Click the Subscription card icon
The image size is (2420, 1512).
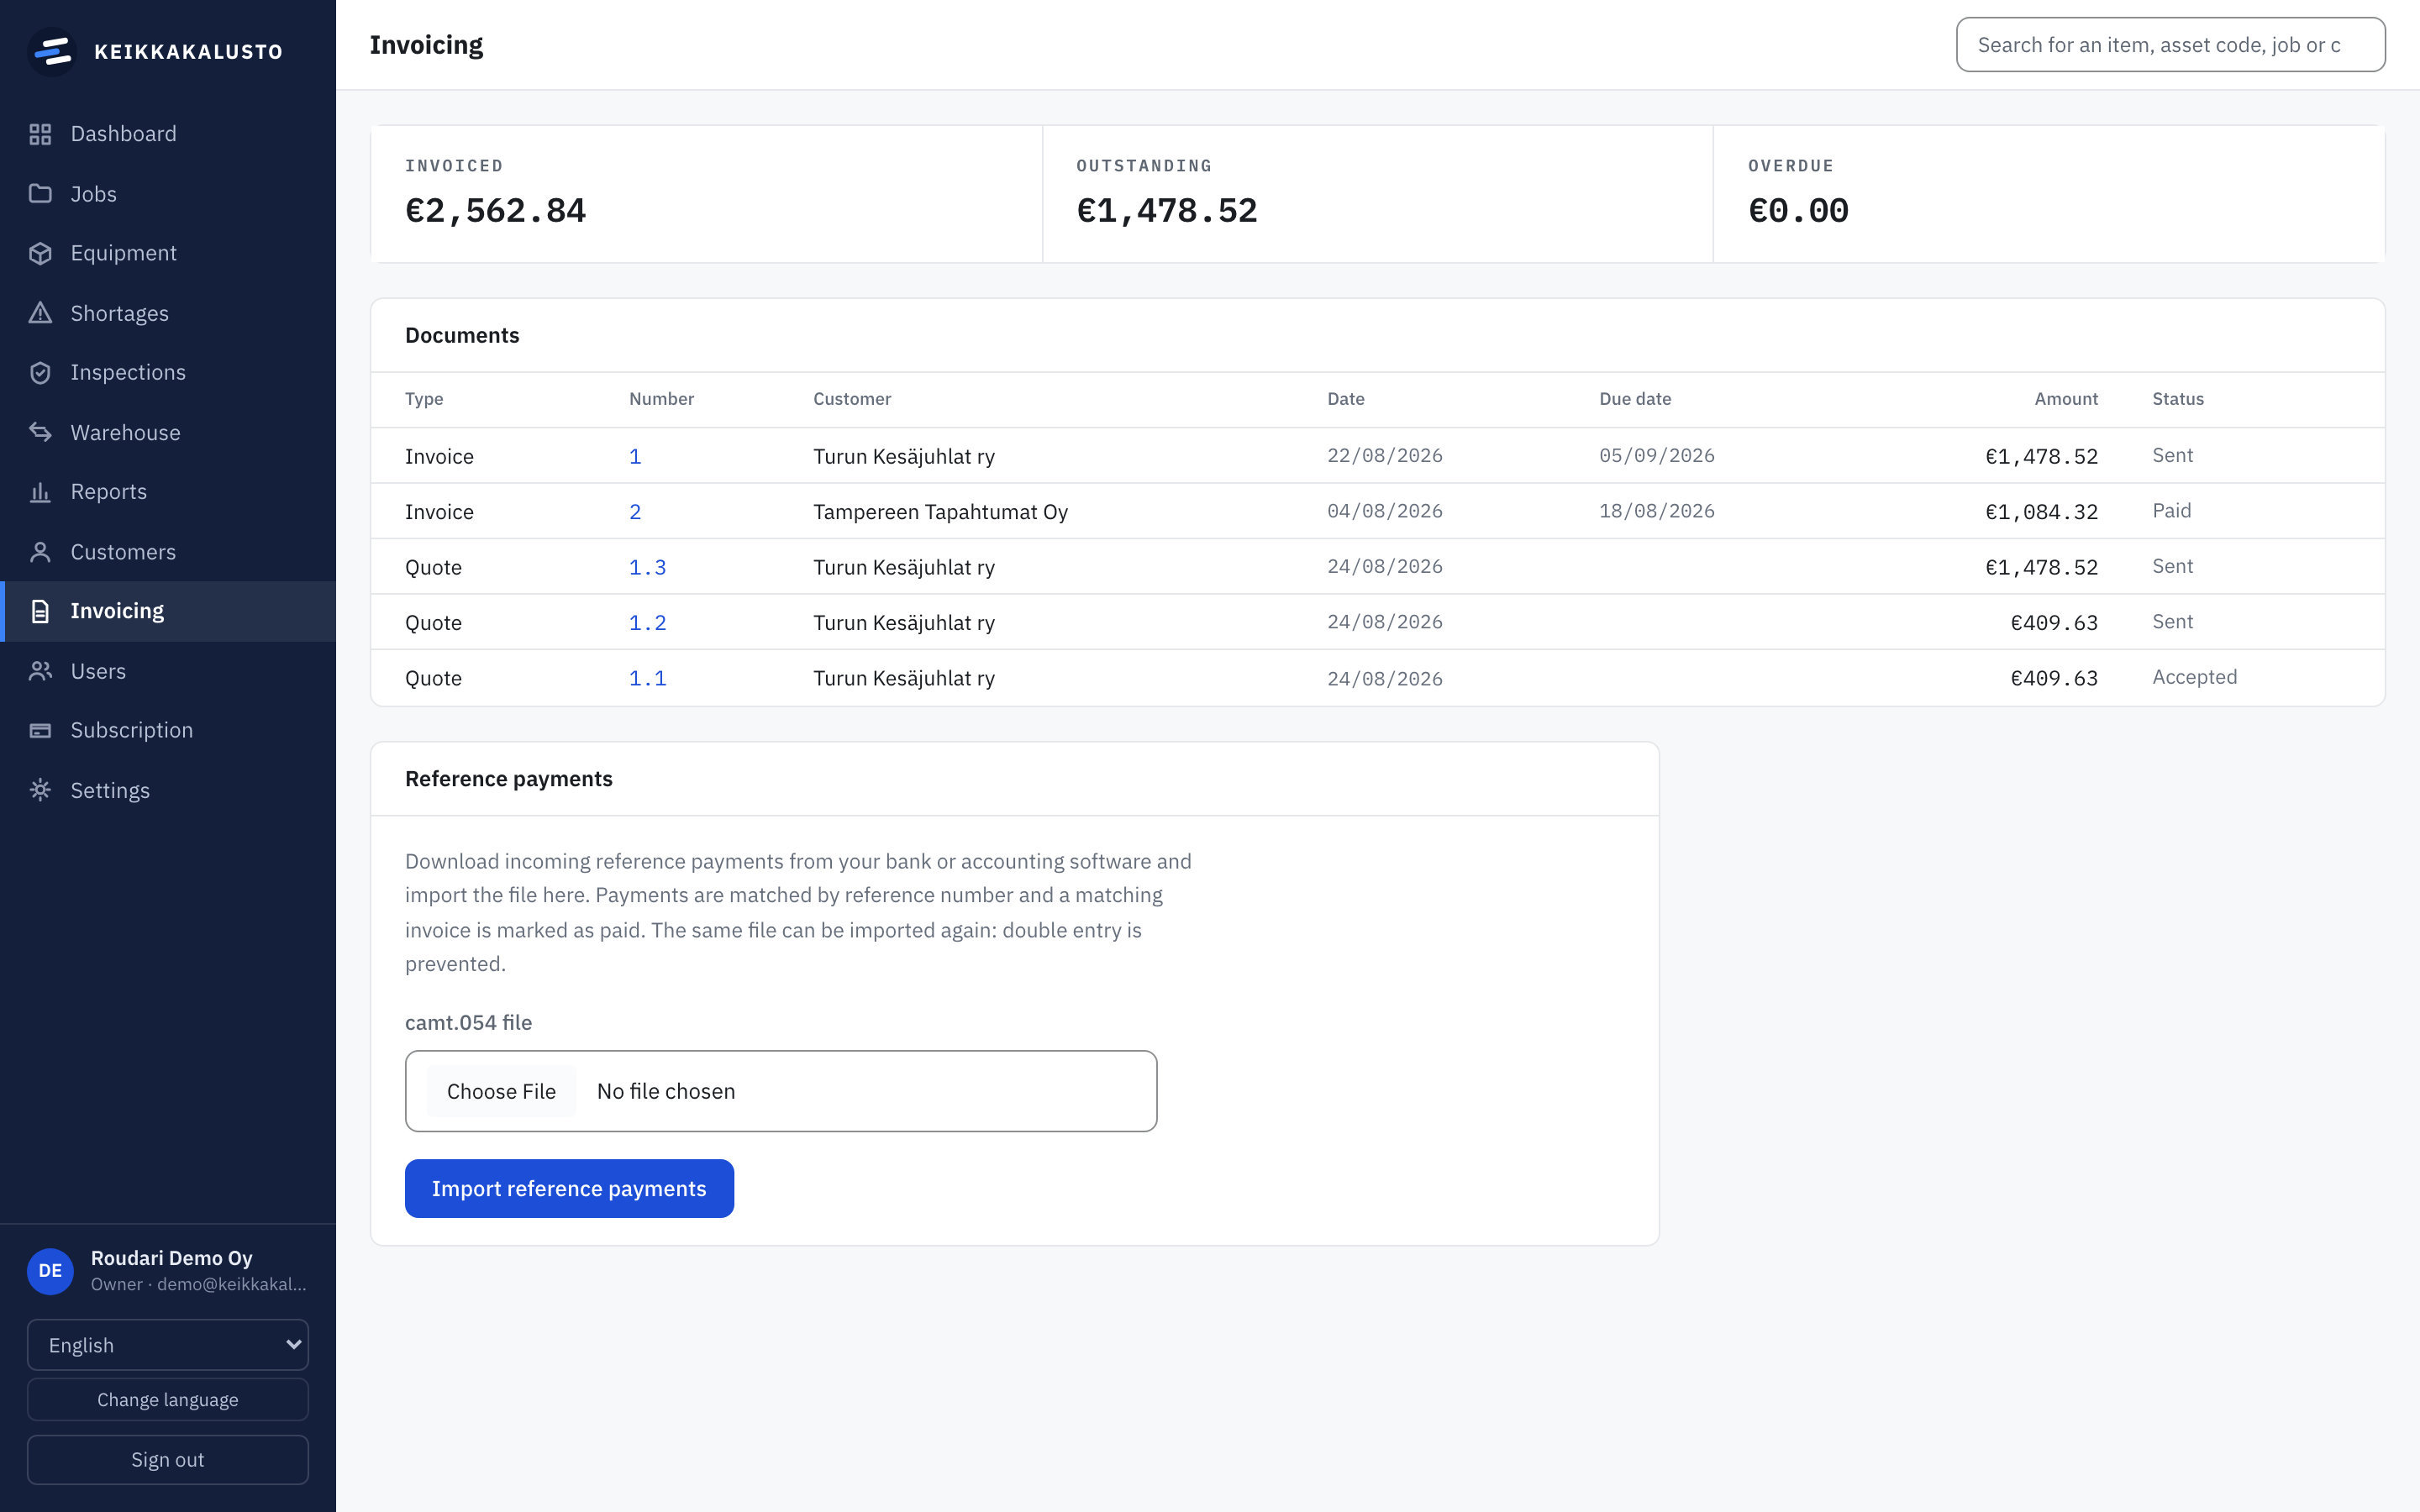click(x=40, y=730)
